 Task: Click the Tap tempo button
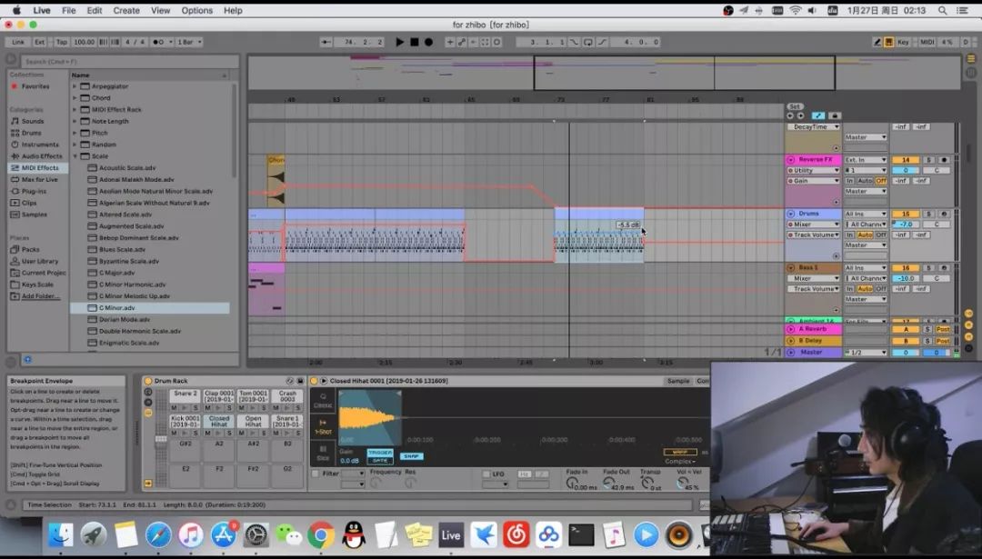coord(62,42)
